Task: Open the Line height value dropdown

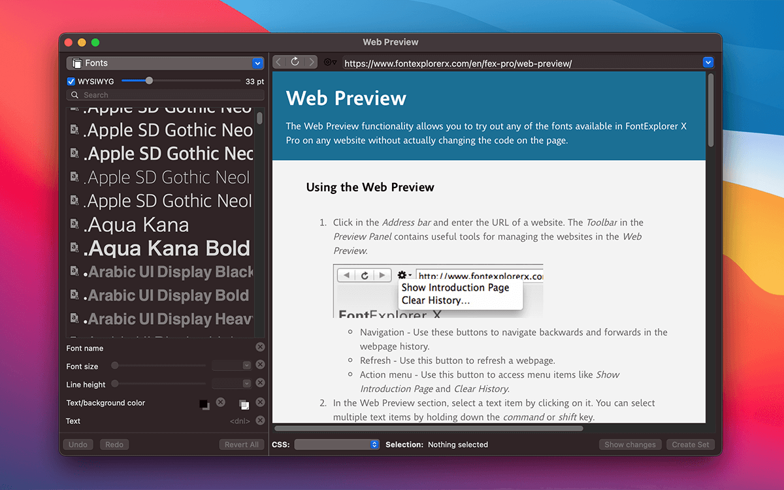Action: tap(246, 384)
